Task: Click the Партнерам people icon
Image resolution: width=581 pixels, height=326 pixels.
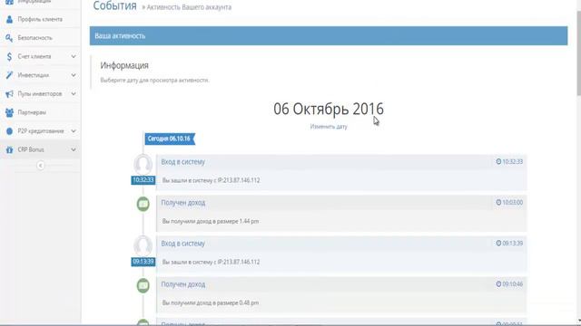Action: coord(9,112)
